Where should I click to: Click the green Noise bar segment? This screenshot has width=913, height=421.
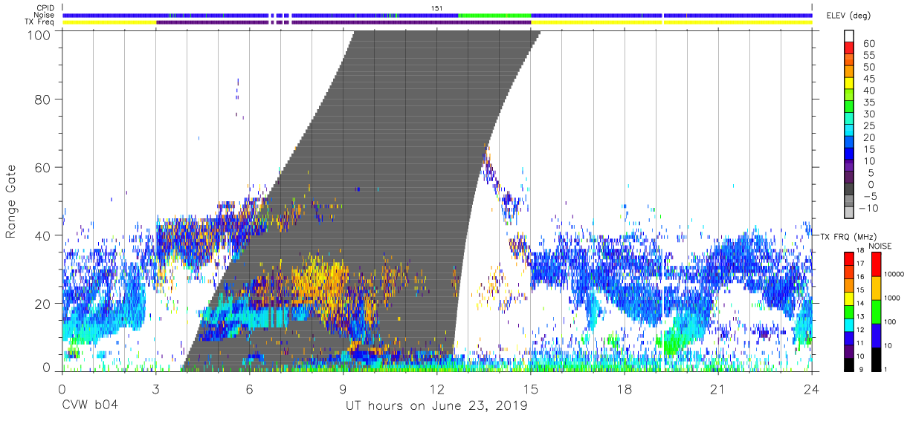(494, 15)
